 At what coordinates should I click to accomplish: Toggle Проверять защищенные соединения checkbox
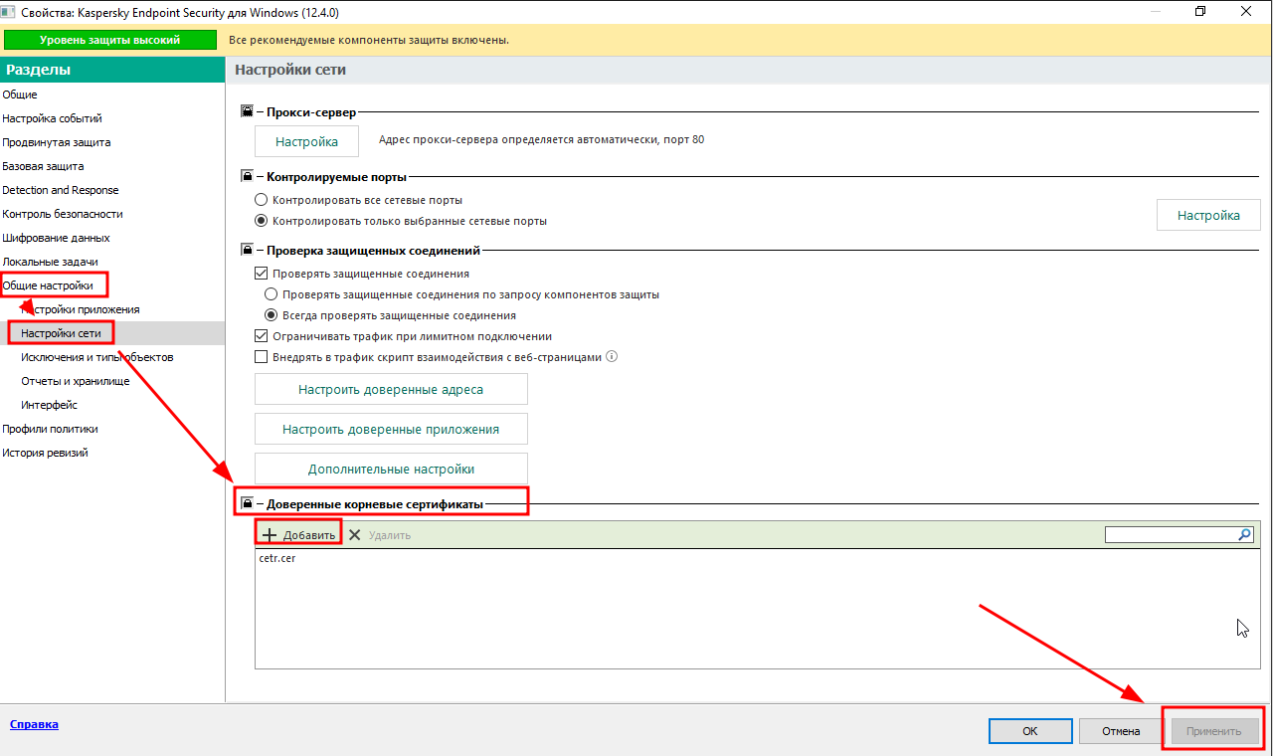[x=262, y=274]
